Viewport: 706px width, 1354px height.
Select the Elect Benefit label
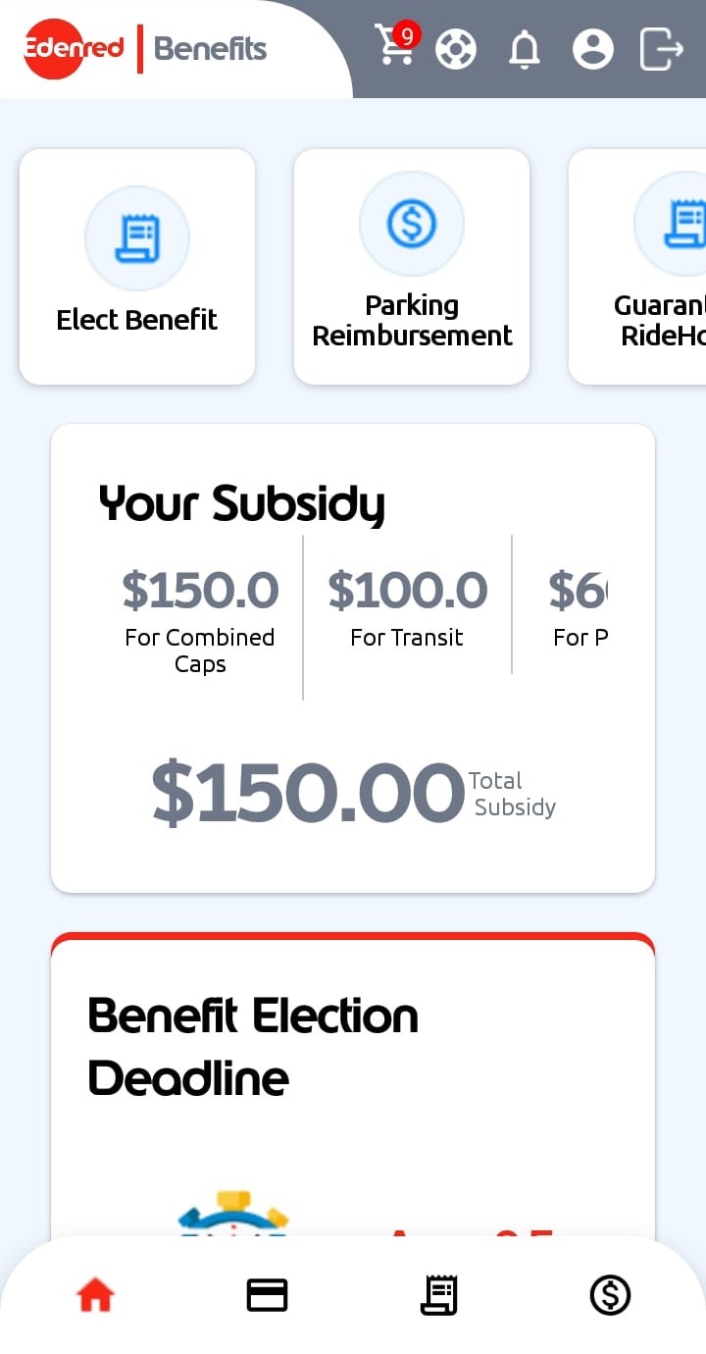[137, 320]
